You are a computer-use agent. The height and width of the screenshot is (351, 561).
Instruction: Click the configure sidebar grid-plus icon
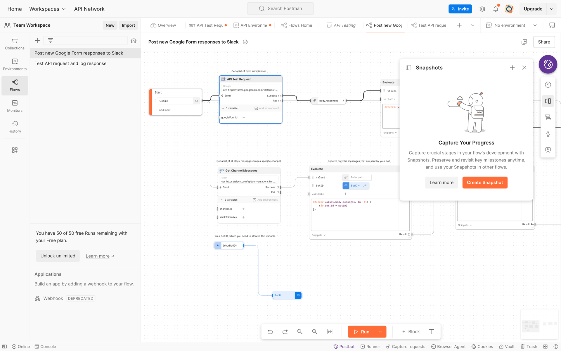15,150
